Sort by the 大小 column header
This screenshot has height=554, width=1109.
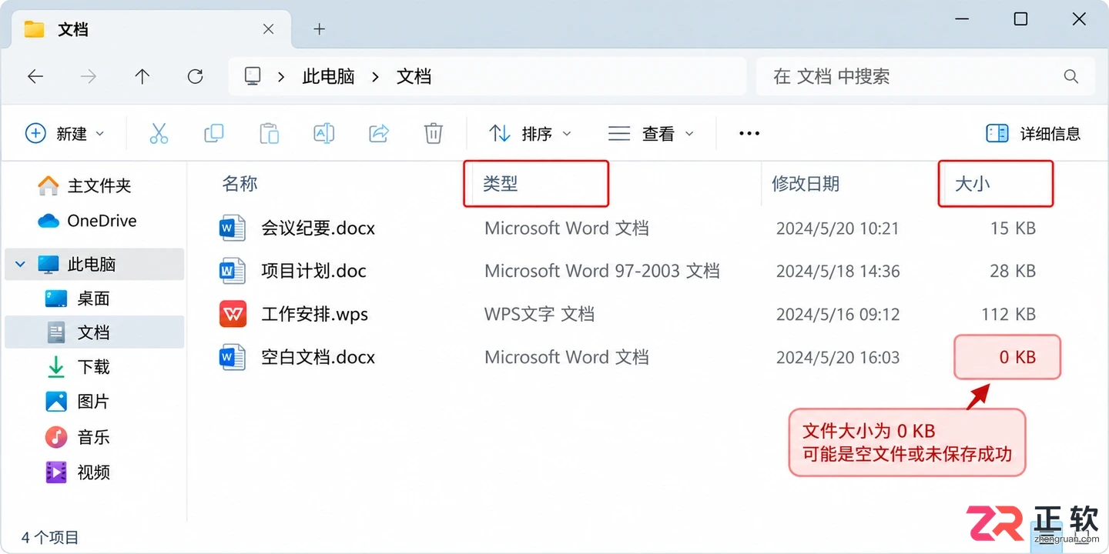[972, 184]
